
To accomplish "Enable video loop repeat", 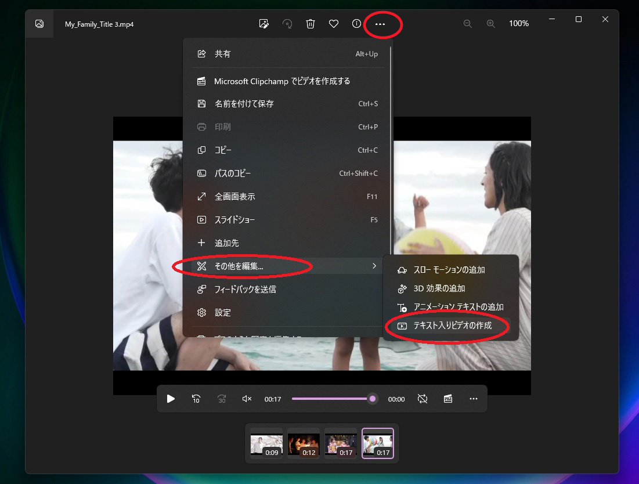I will pos(423,399).
